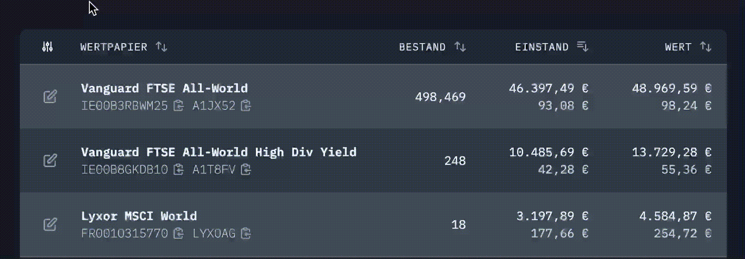Viewport: 745px width, 259px height.
Task: Copy WKN A1T8FV to clipboard
Action: (246, 169)
